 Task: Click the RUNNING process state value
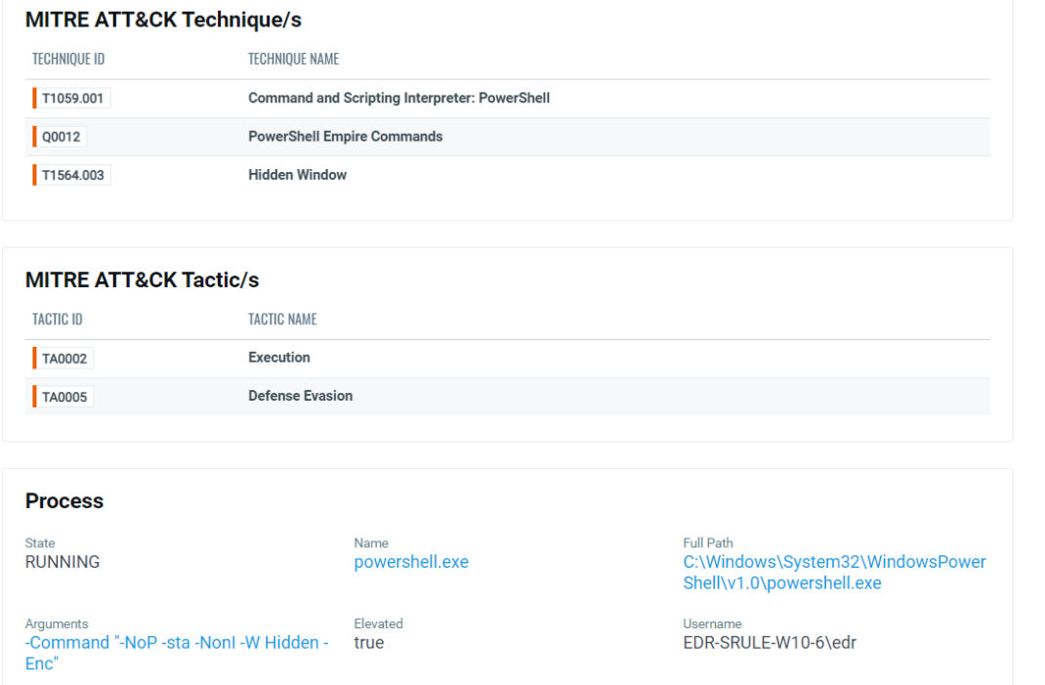click(63, 562)
